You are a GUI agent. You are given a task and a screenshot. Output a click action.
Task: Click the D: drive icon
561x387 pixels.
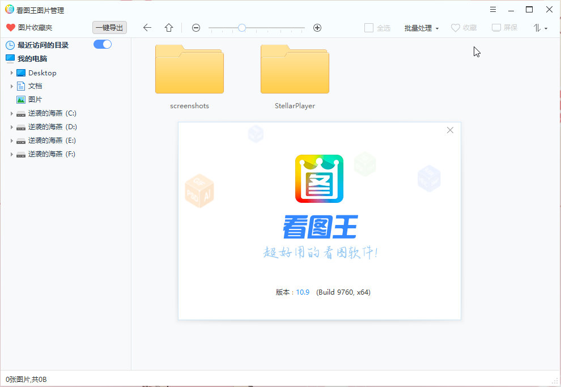click(21, 127)
